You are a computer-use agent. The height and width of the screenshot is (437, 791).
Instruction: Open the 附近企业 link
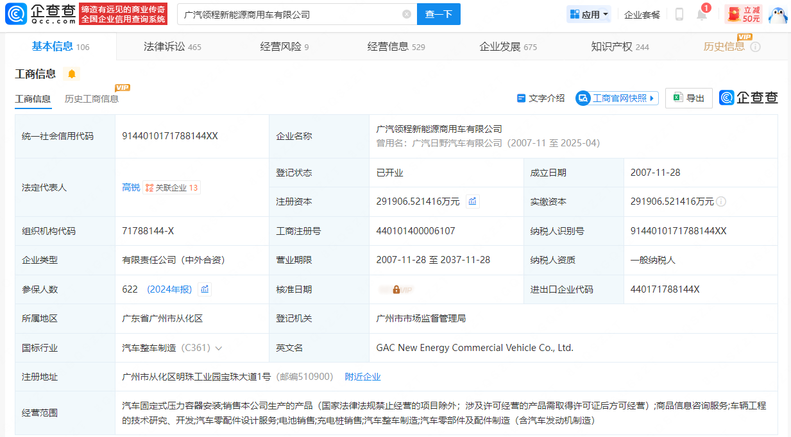click(x=362, y=377)
